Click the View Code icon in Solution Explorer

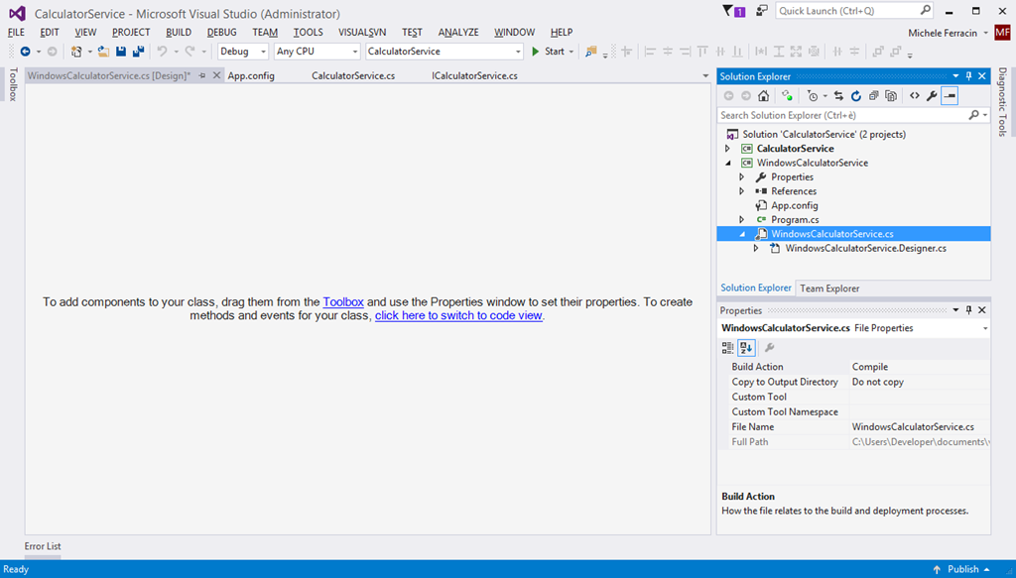(915, 96)
